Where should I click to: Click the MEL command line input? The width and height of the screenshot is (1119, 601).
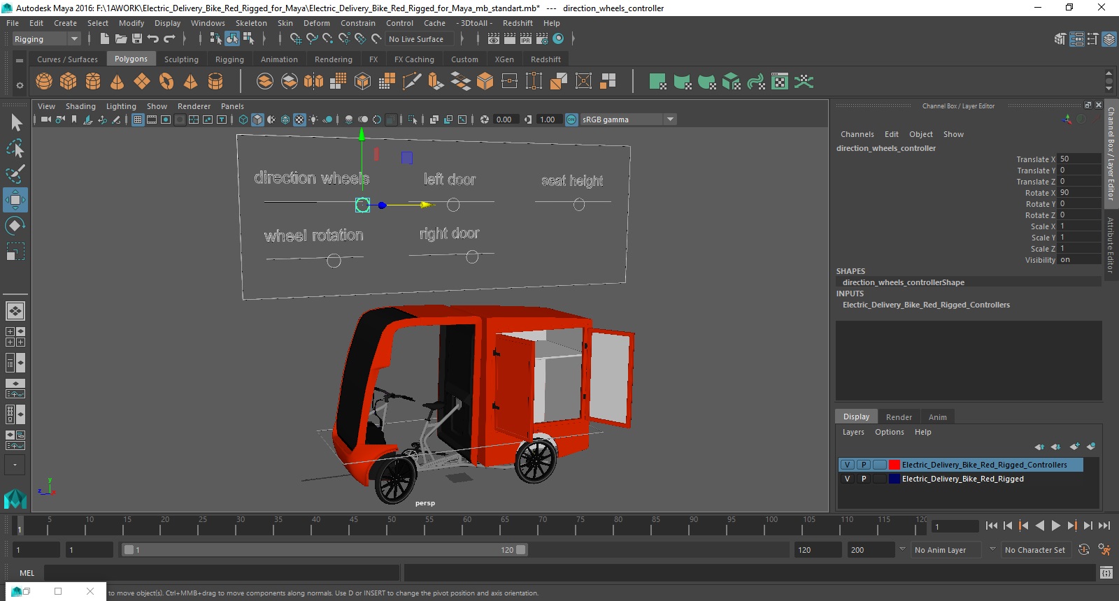click(x=221, y=573)
